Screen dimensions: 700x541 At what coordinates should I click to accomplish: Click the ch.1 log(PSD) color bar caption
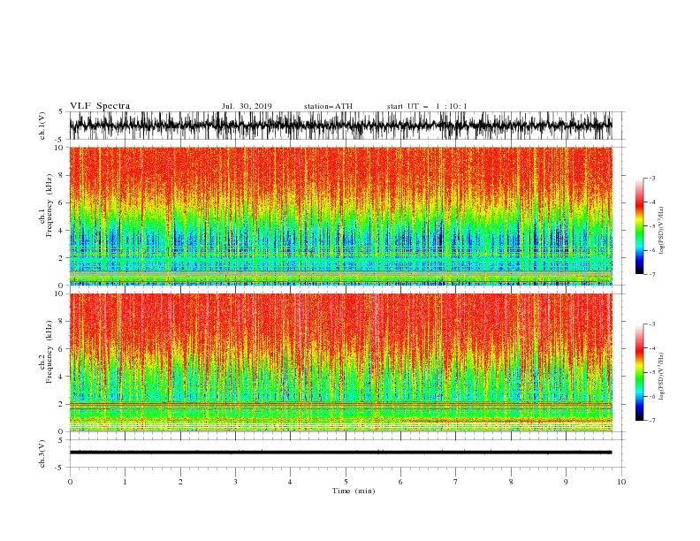[662, 231]
